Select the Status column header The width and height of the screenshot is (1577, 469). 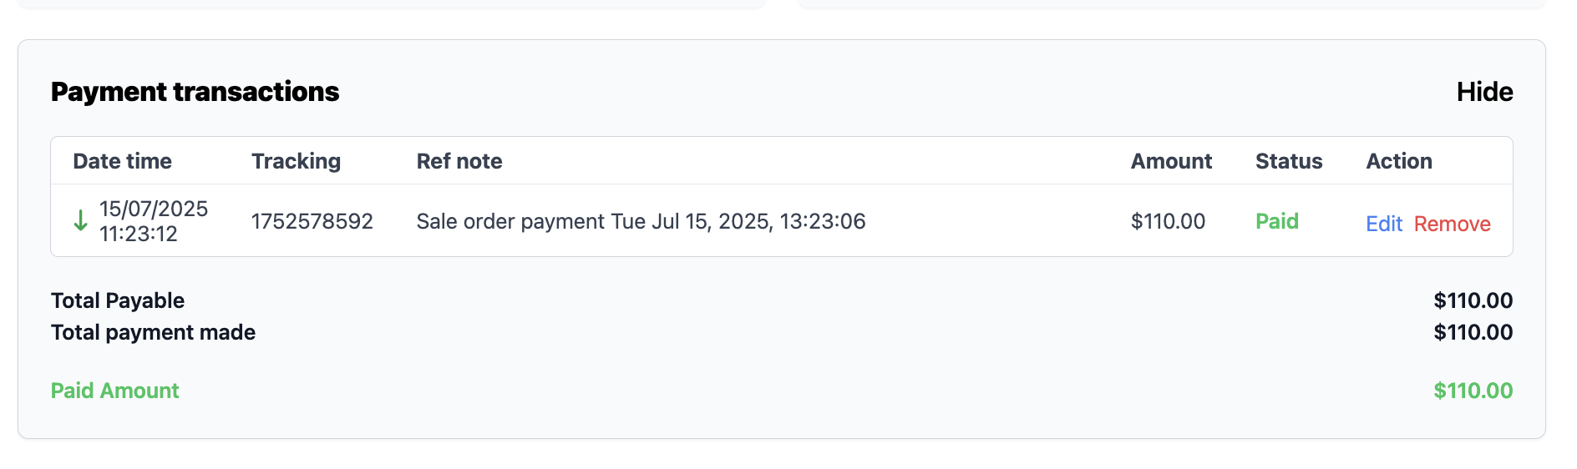(1289, 161)
